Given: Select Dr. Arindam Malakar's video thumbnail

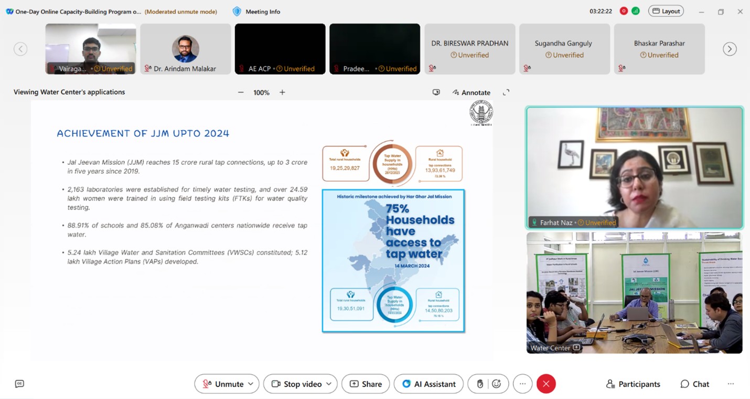Looking at the screenshot, I should 185,48.
